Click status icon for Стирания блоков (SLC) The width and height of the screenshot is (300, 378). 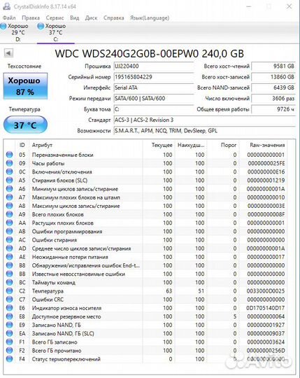point(9,180)
